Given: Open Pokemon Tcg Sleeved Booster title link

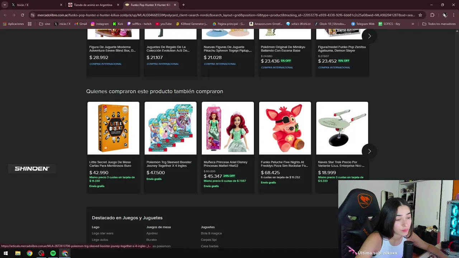Looking at the screenshot, I should coord(169,164).
